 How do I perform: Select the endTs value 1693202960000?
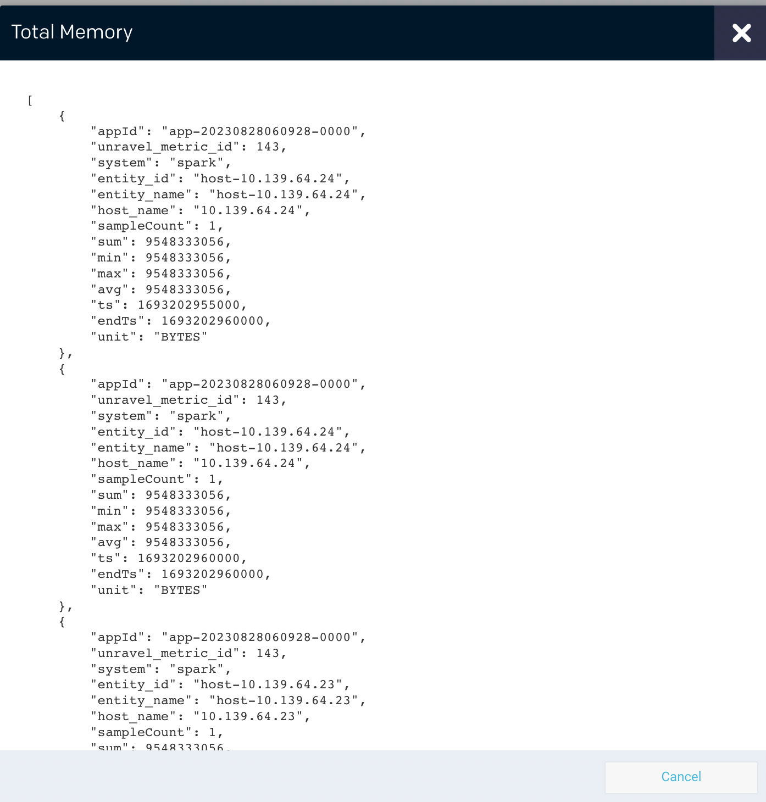(214, 320)
